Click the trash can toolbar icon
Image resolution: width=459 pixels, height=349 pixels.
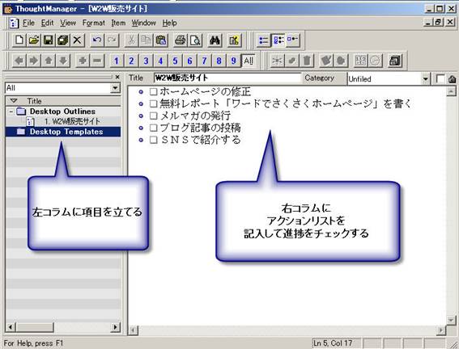point(307,61)
